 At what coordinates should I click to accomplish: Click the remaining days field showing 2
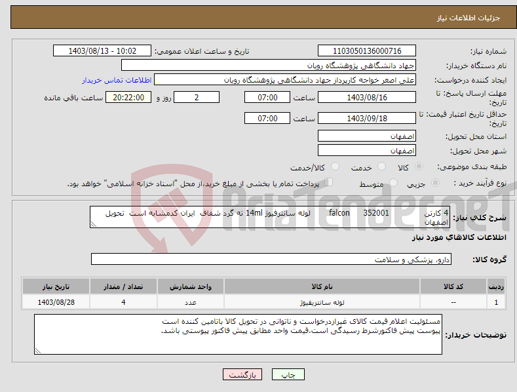pyautogui.click(x=197, y=97)
